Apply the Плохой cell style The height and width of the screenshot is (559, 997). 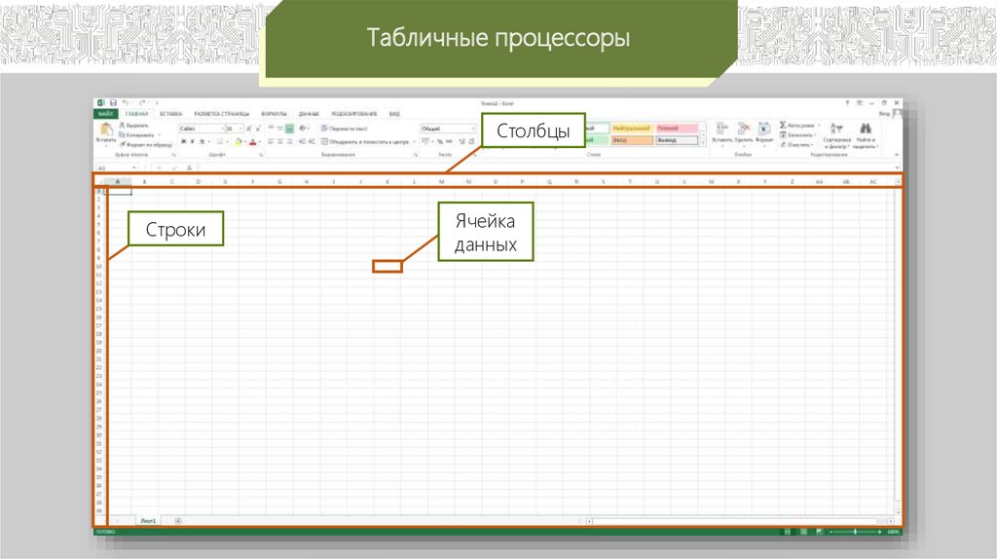click(677, 129)
